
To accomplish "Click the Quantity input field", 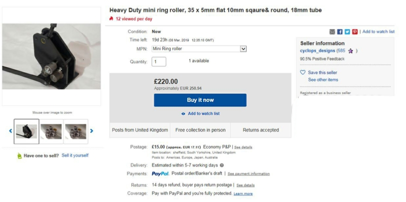I will [159, 62].
